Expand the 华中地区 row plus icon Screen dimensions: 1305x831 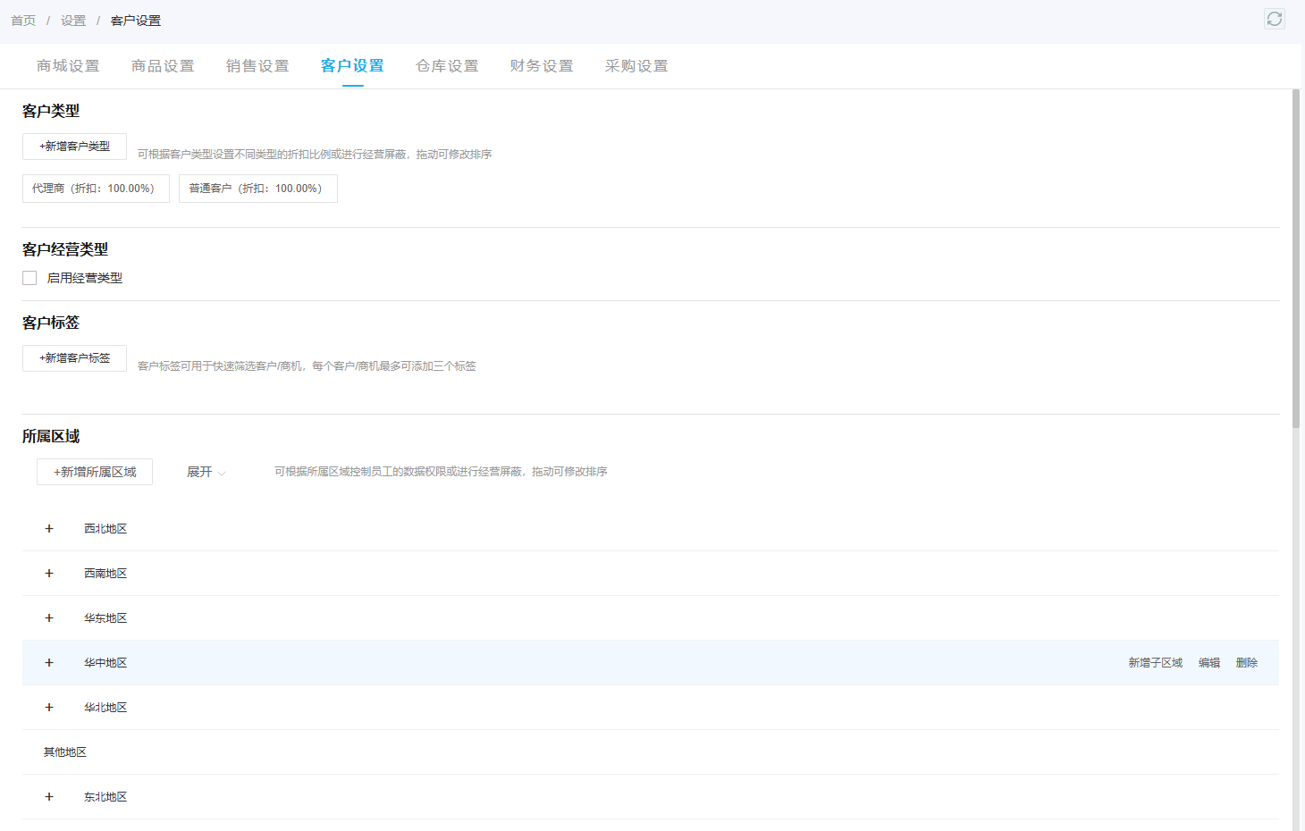49,663
